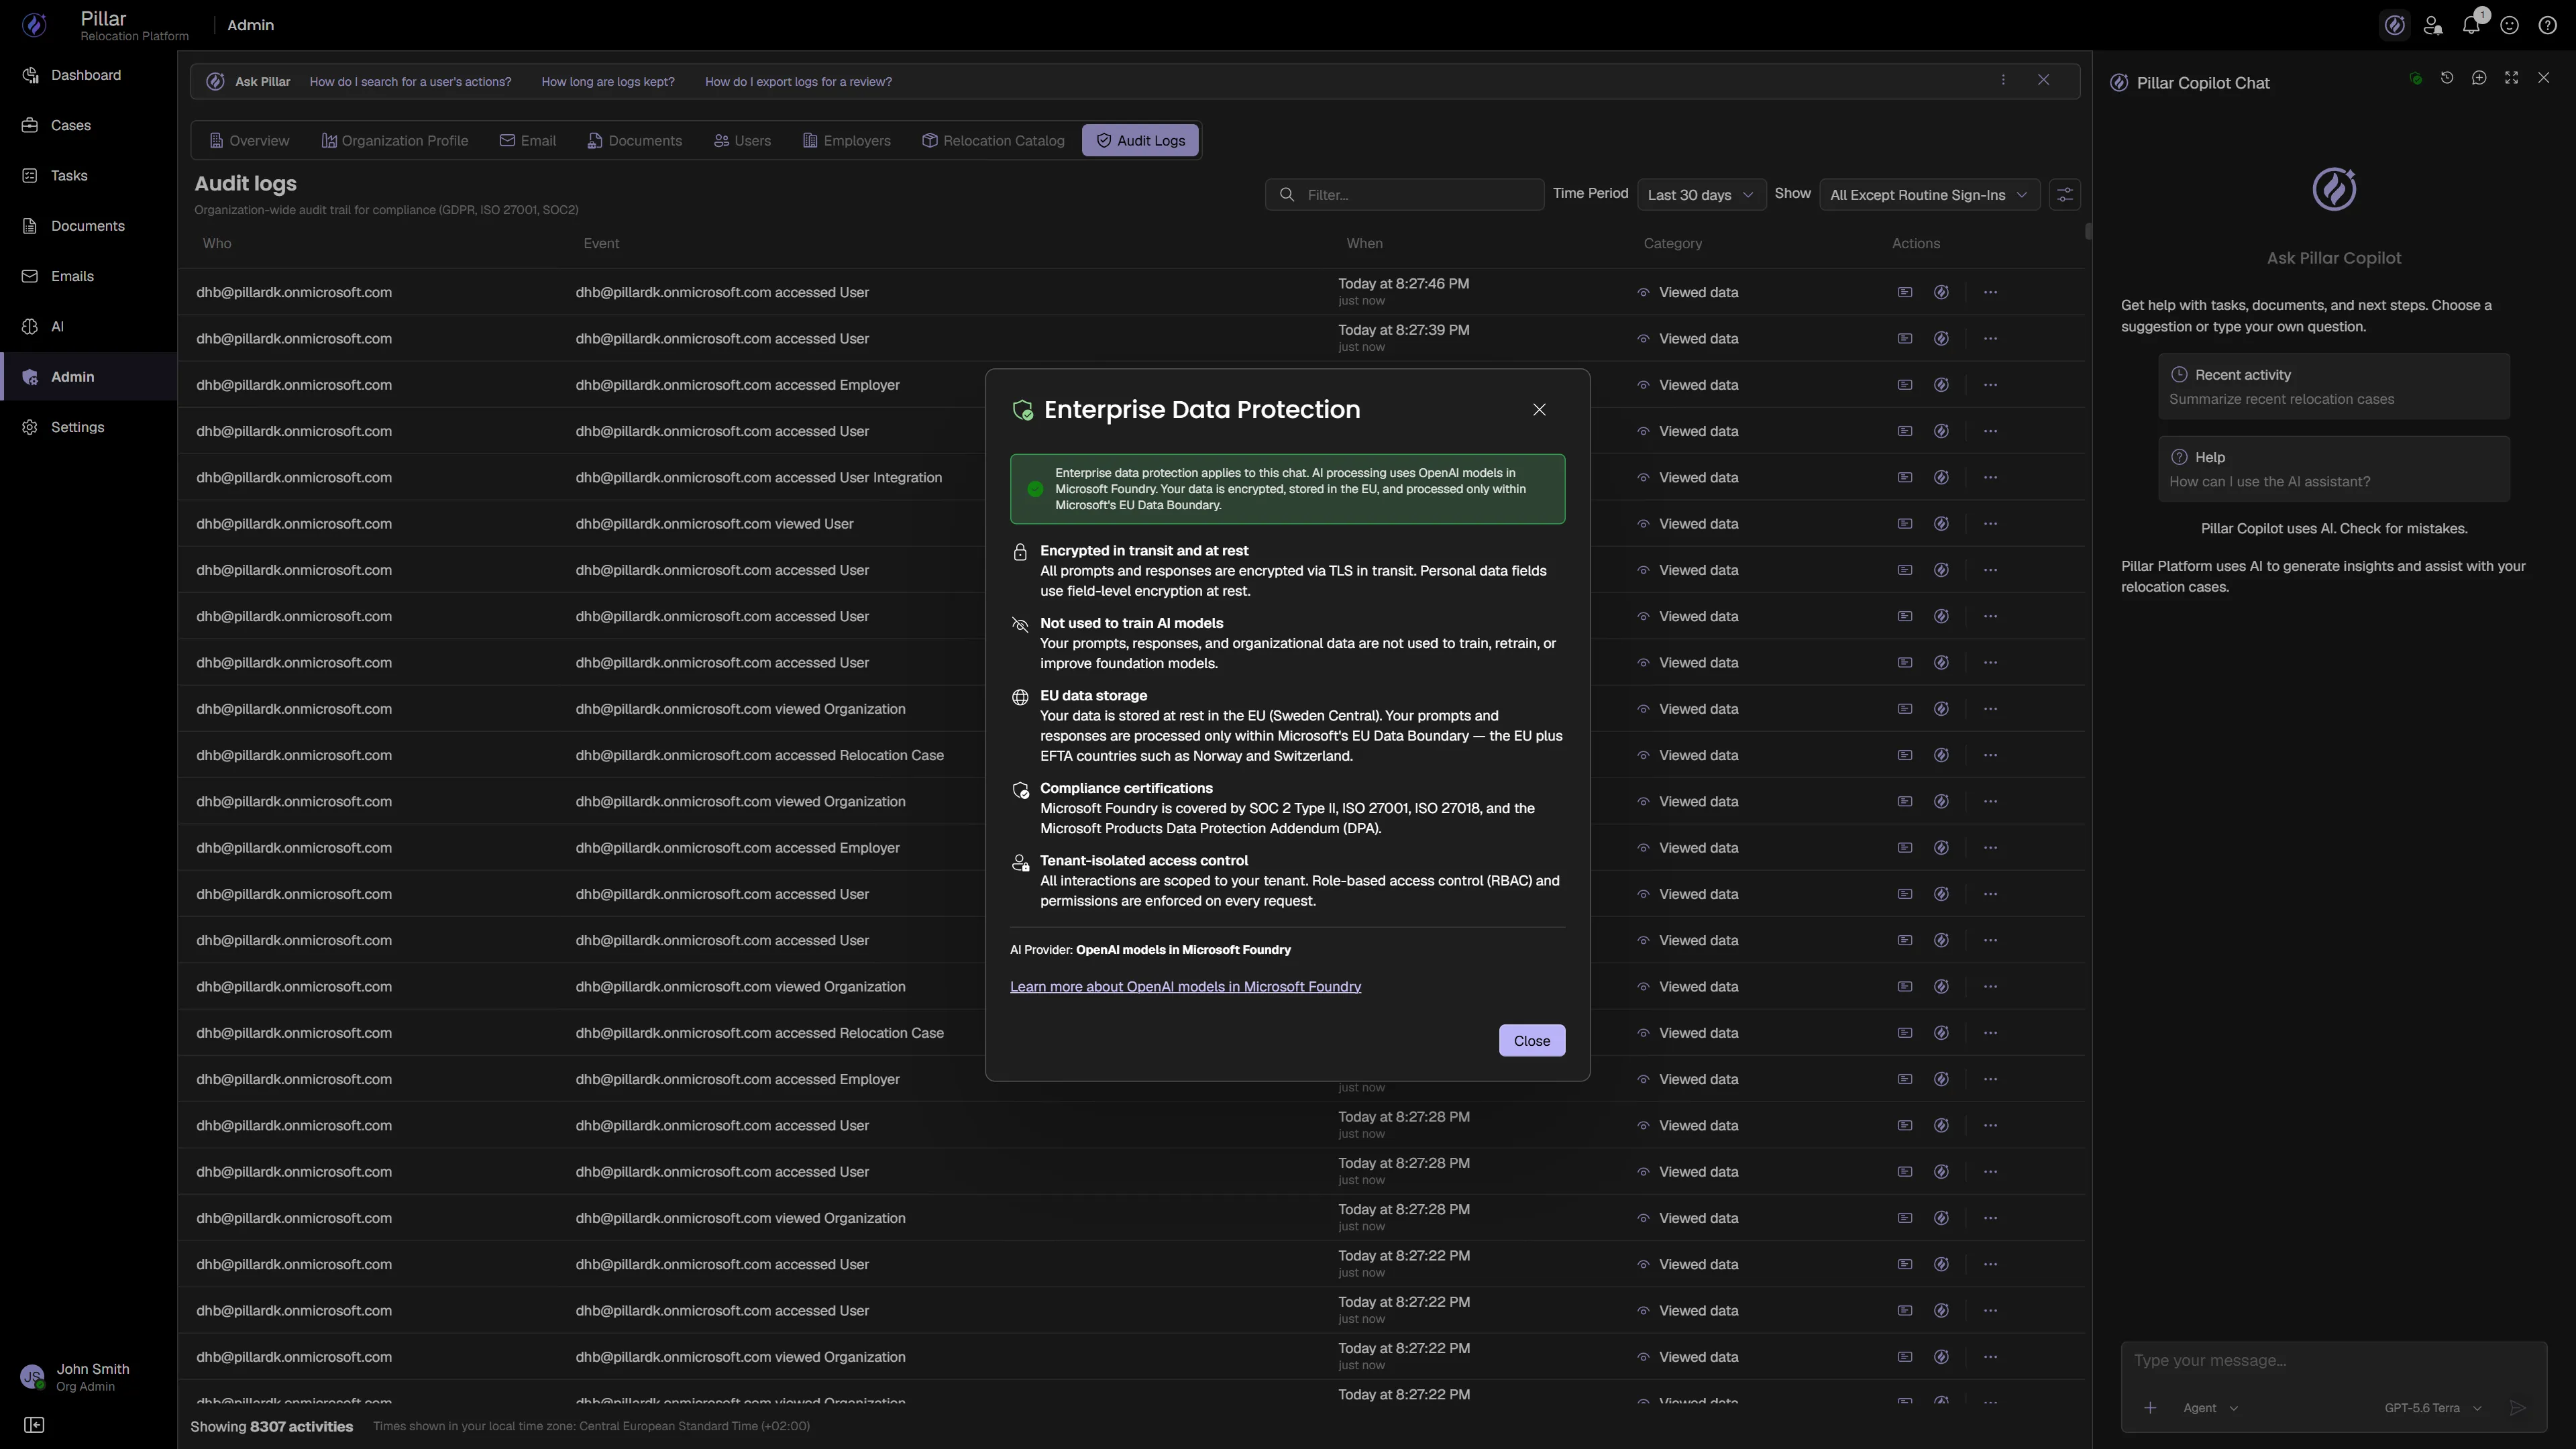
Task: Open AI in the sidebar
Action: (88, 326)
